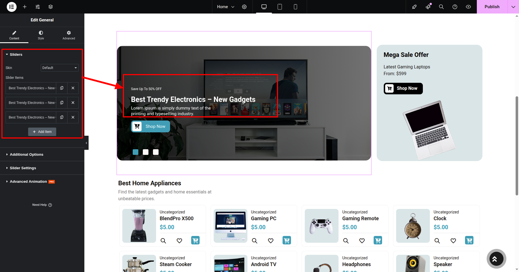Switch to the Advanced tab
Image resolution: width=519 pixels, height=272 pixels.
pyautogui.click(x=69, y=35)
